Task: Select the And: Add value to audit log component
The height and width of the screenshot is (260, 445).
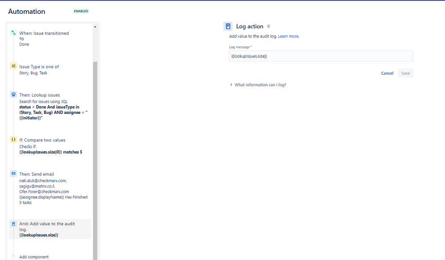Action: tap(50, 229)
